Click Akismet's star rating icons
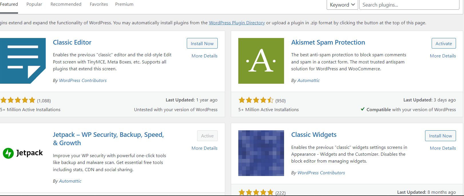This screenshot has height=196, width=464. pyautogui.click(x=256, y=100)
